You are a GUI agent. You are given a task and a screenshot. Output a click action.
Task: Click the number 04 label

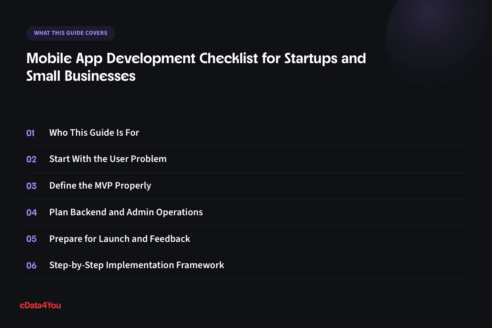click(x=32, y=212)
